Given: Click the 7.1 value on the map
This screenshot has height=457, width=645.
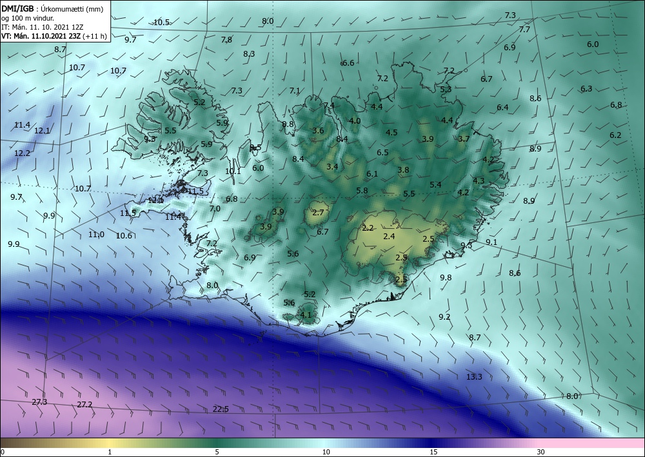Looking at the screenshot, I should 295,91.
